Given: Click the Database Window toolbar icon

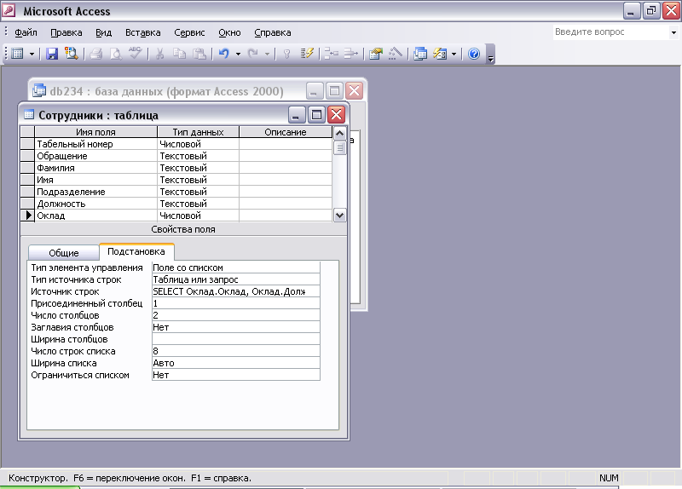Looking at the screenshot, I should point(420,54).
